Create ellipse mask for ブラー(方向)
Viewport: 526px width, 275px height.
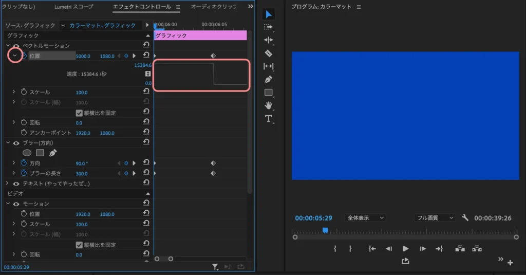pyautogui.click(x=27, y=153)
